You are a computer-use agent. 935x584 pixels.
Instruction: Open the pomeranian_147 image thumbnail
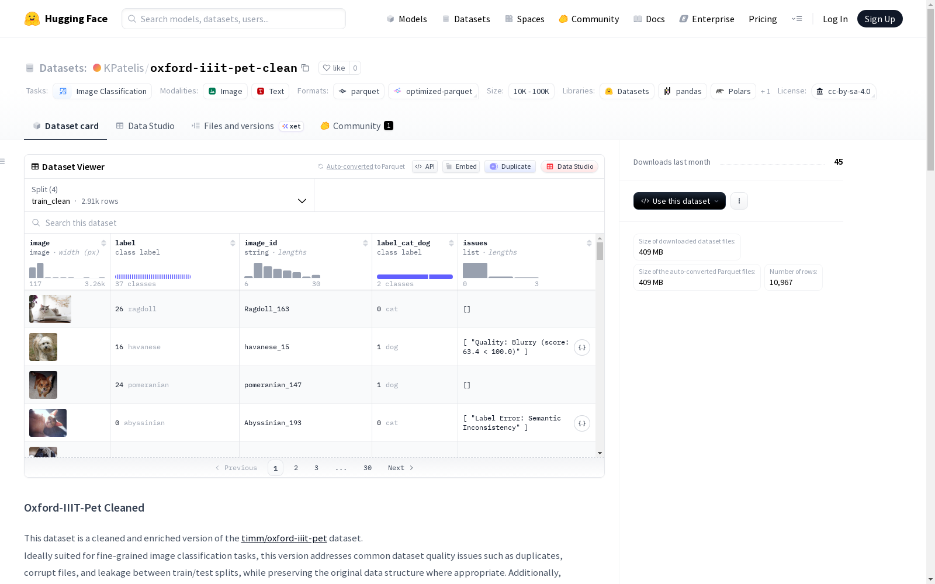pos(43,385)
